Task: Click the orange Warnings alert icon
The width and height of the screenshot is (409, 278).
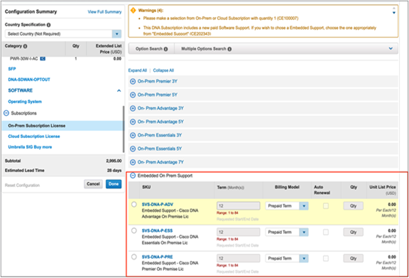Action: click(133, 11)
